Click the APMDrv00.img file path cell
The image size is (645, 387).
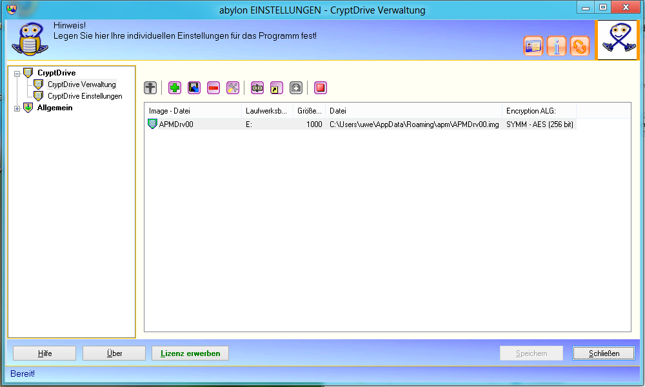[x=414, y=124]
